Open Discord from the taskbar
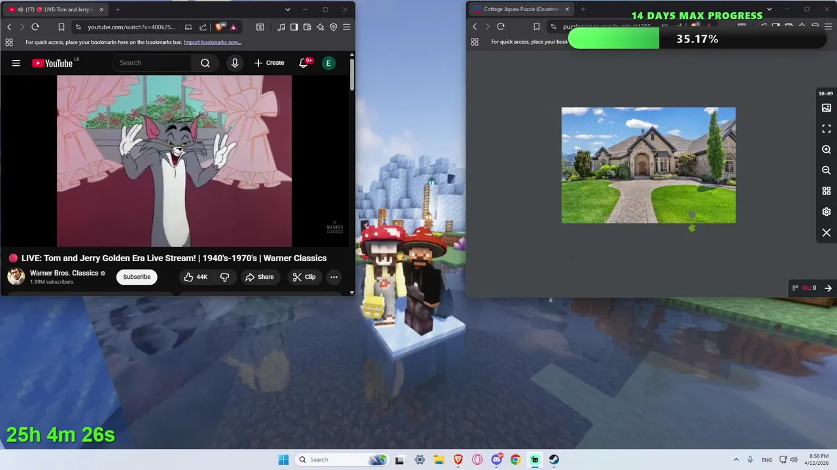The width and height of the screenshot is (837, 470). pyautogui.click(x=496, y=460)
